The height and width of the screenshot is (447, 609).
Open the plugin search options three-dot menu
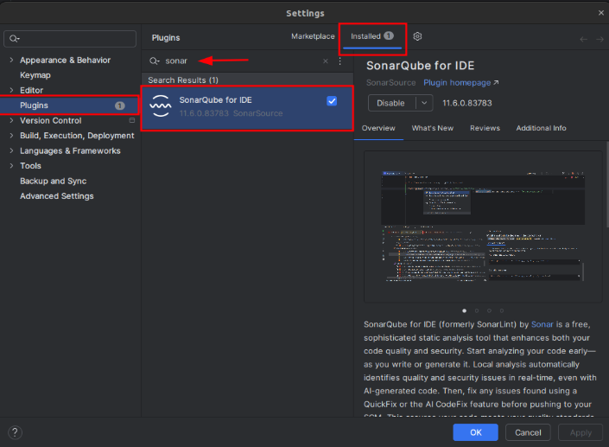click(339, 61)
